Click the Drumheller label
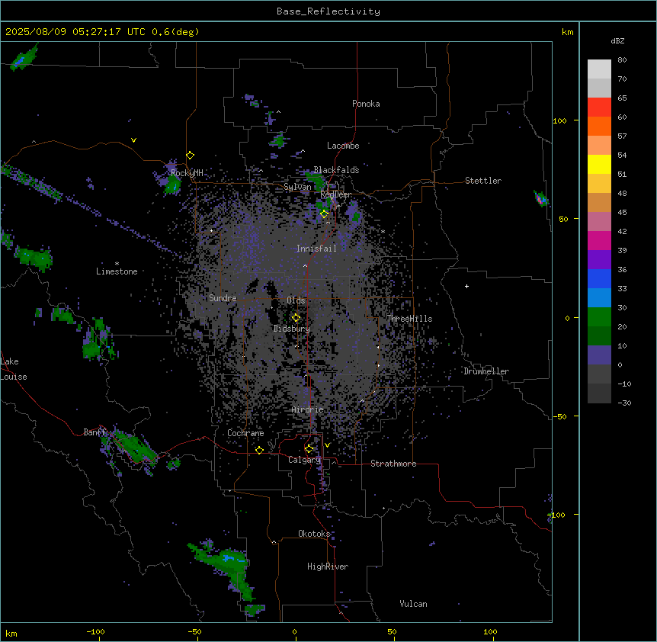 (x=486, y=371)
